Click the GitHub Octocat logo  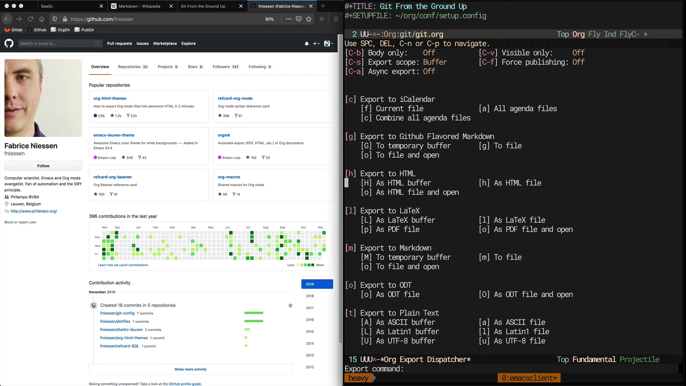[x=9, y=43]
